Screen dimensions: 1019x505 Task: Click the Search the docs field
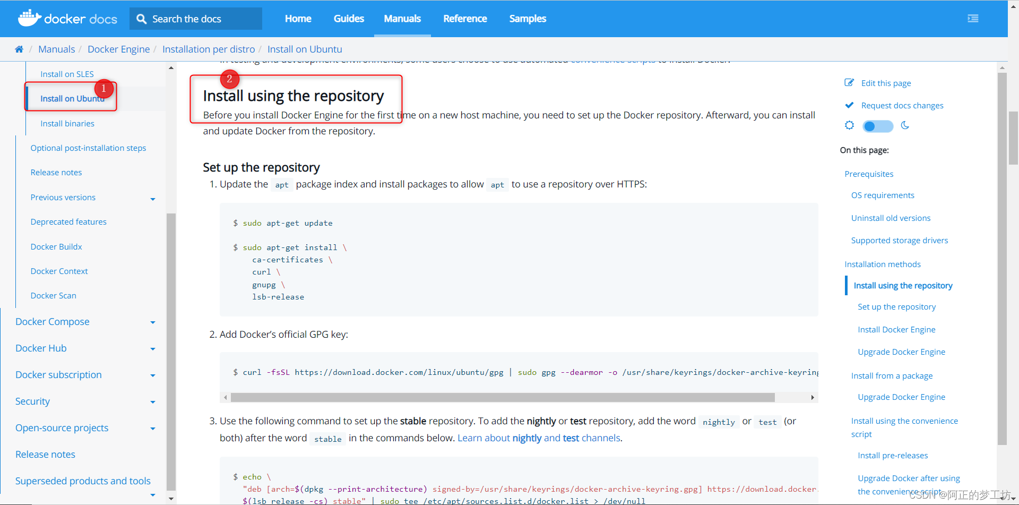[196, 19]
